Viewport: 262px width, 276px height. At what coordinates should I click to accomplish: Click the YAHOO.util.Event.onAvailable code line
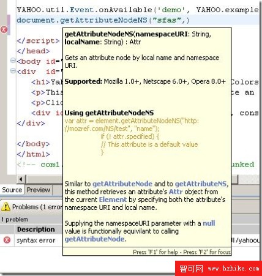click(x=138, y=10)
